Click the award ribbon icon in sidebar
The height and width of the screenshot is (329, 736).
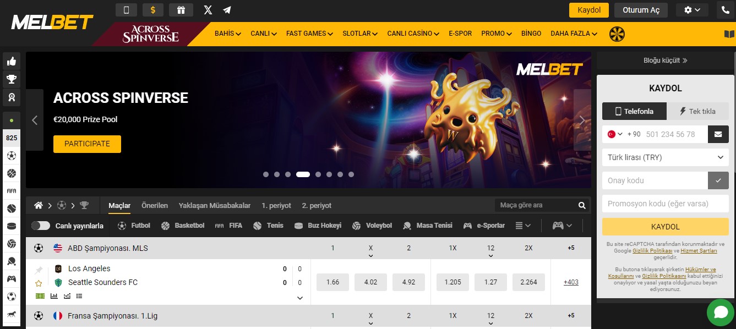[x=12, y=97]
